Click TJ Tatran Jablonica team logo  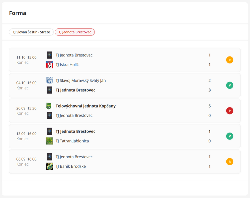pos(50,141)
